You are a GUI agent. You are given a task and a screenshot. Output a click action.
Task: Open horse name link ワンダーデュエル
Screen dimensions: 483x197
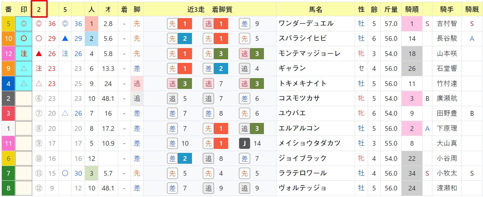[x=306, y=24]
